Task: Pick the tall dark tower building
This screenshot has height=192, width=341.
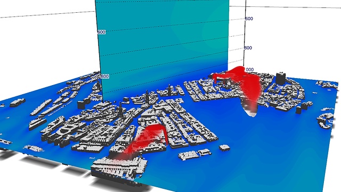Action: pos(281,78)
